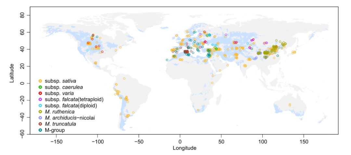Image resolution: width=351 pixels, height=155 pixels.
Task: Click the cyan diploid falcata legend circle
Action: coord(40,105)
